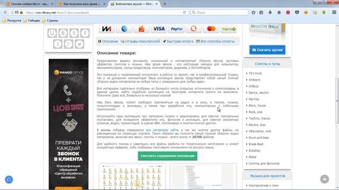Select the VISA payment option
The height and width of the screenshot is (190, 339).
[x=159, y=28]
